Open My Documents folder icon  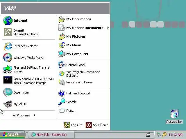tap(62, 19)
